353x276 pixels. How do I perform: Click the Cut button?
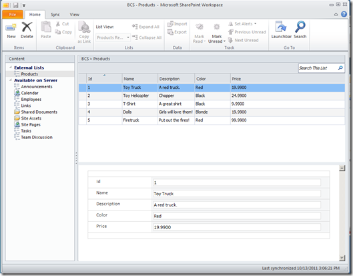(62, 23)
